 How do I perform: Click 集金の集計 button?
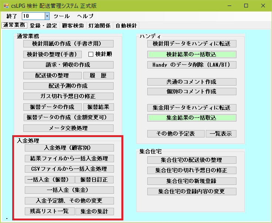point(95,212)
